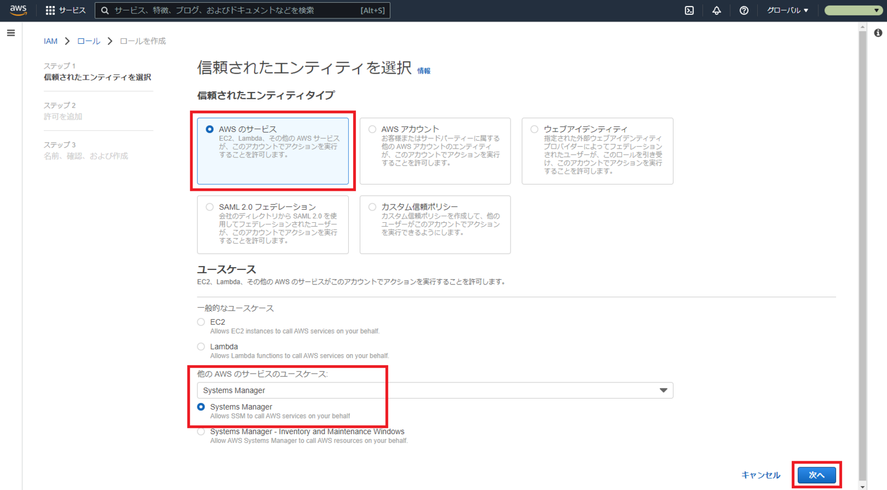Open the サービス grid menu
The width and height of the screenshot is (887, 490).
tap(65, 11)
